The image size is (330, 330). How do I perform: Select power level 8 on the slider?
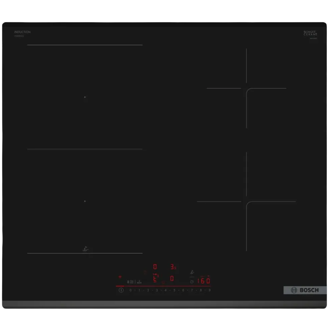201,290
